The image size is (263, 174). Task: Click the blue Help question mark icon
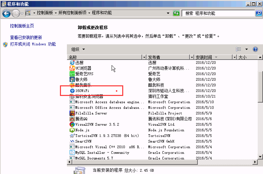(x=255, y=49)
